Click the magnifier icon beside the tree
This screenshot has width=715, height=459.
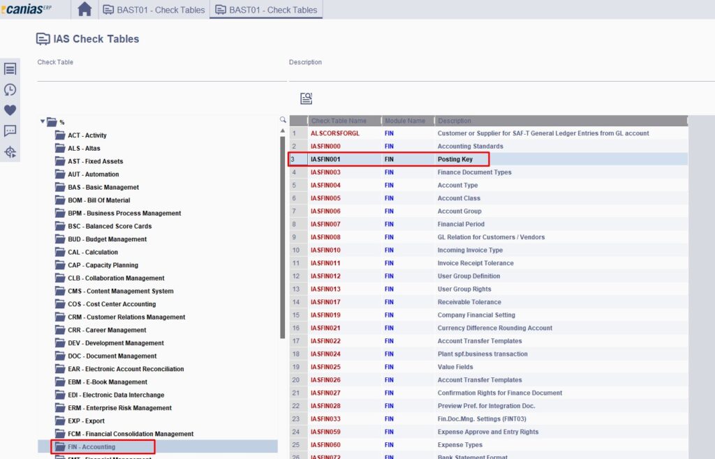pyautogui.click(x=283, y=120)
